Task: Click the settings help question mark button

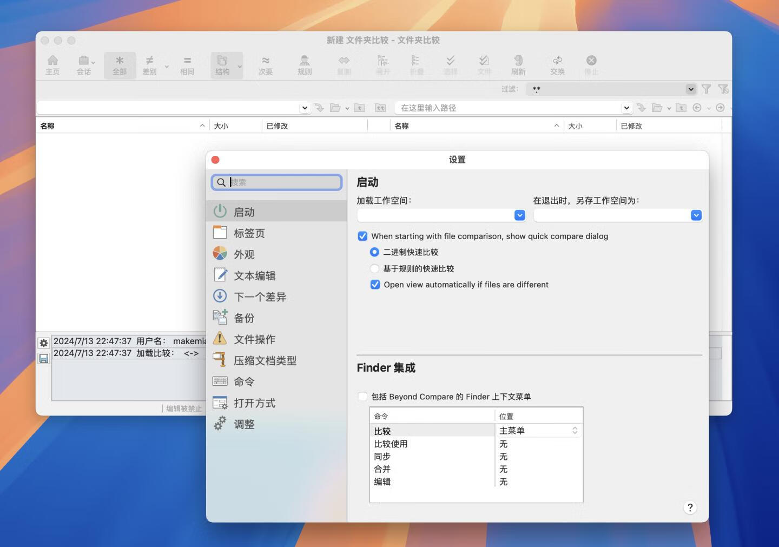Action: [690, 508]
